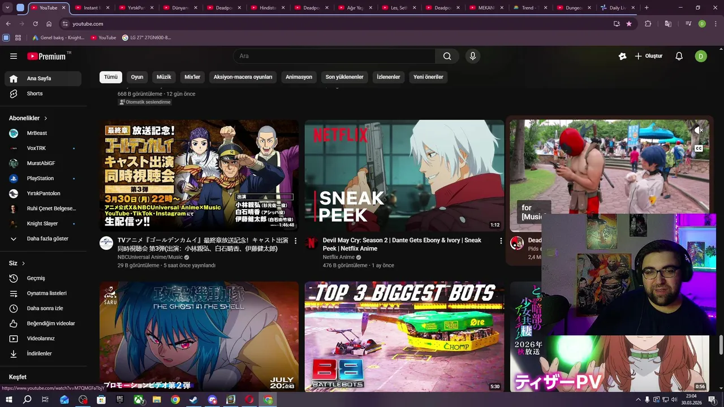Start voice search with microphone icon

473,56
